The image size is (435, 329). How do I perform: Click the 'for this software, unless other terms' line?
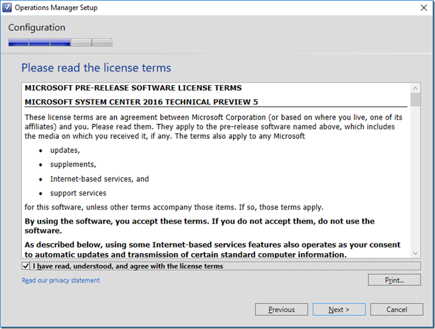(174, 207)
